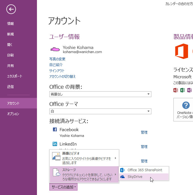Open the 共有 backstage tab
Viewport: 193px width, 195px height.
tap(18, 66)
